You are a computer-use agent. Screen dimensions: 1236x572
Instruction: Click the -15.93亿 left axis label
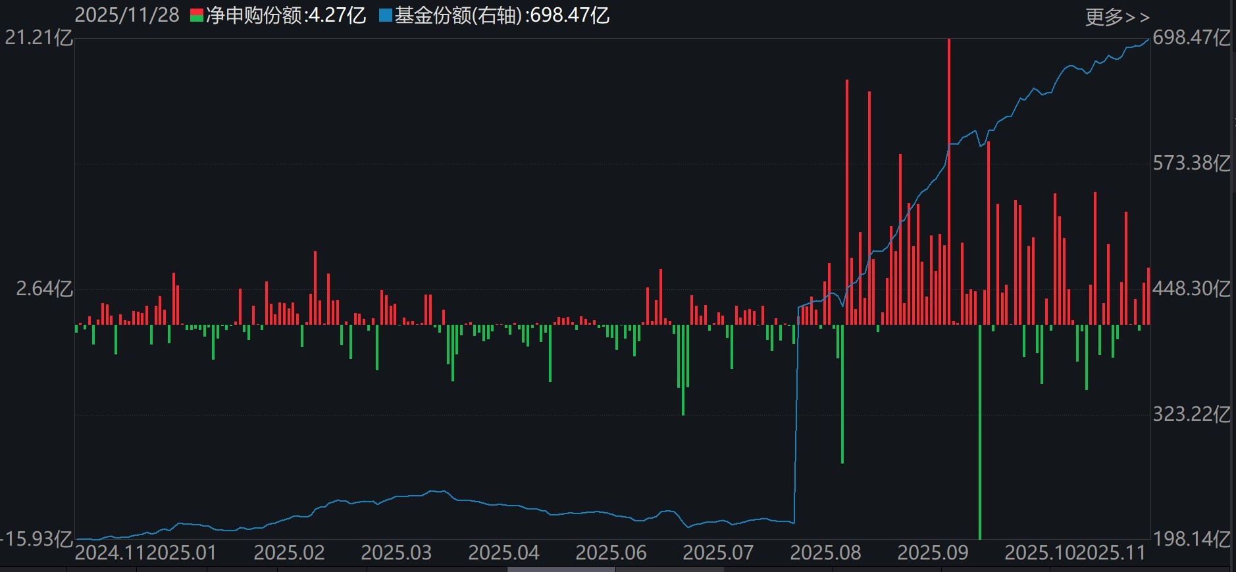click(37, 539)
